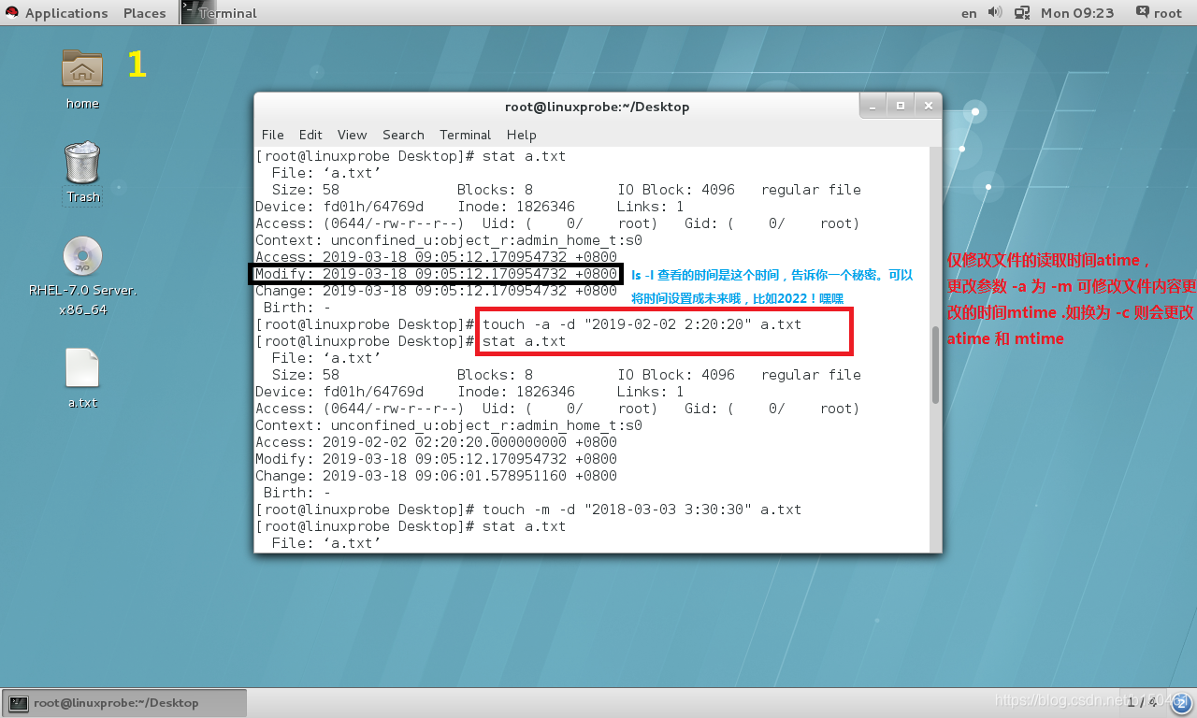Open the Applications menu
This screenshot has width=1197, height=718.
[65, 13]
